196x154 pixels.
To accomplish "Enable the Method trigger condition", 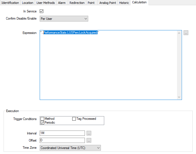I will 42,119.
